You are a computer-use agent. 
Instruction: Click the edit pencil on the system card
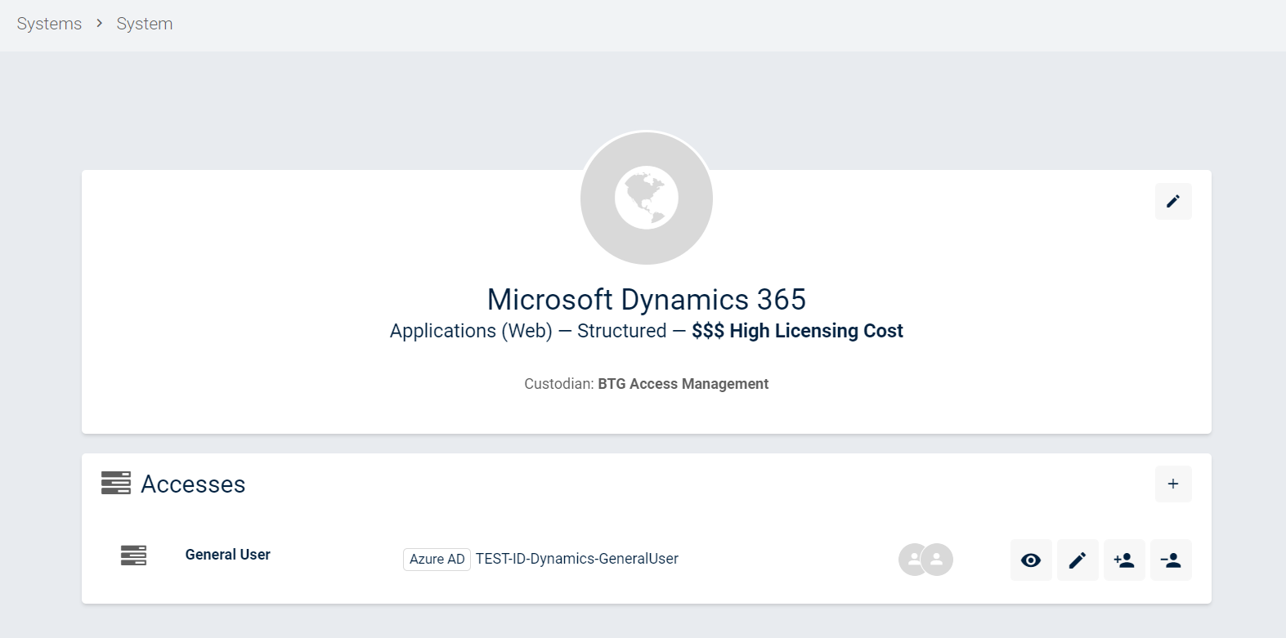tap(1172, 201)
